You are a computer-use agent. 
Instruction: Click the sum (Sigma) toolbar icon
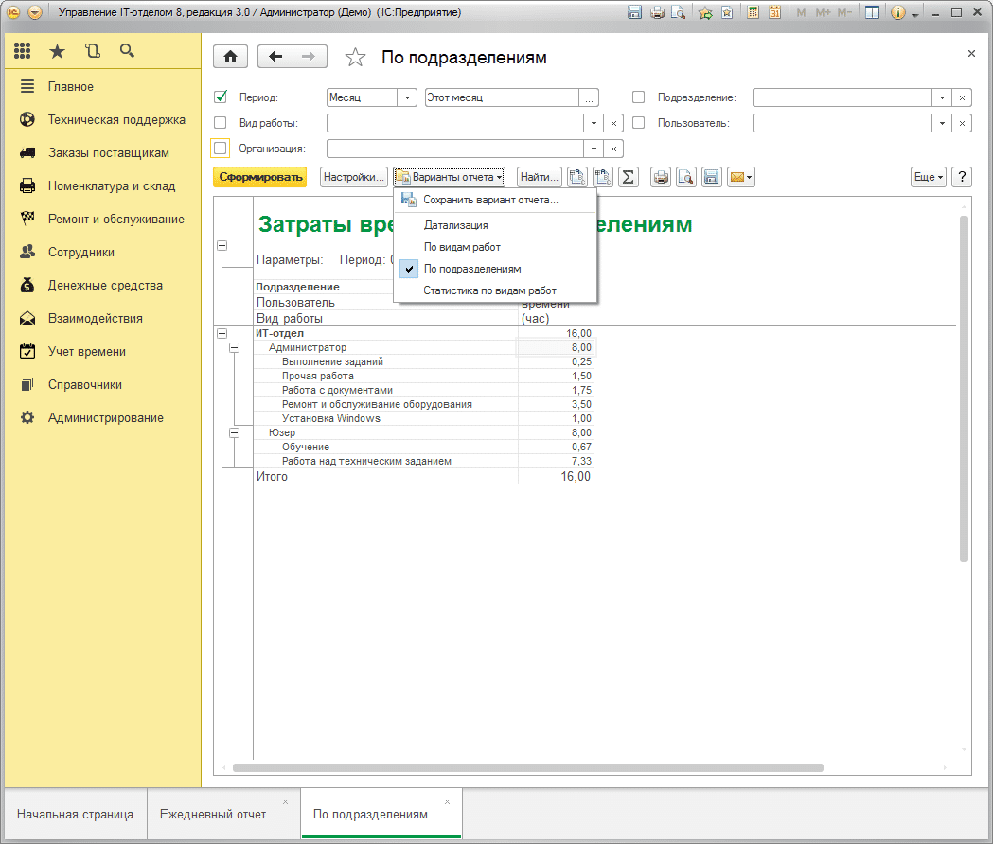pyautogui.click(x=628, y=177)
